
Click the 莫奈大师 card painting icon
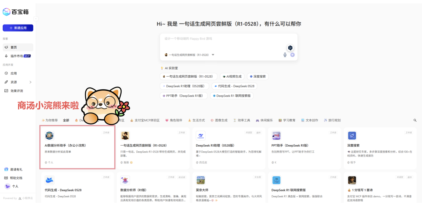click(x=201, y=180)
